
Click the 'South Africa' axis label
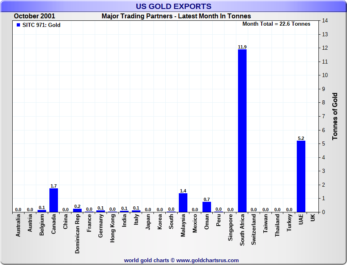click(242, 230)
